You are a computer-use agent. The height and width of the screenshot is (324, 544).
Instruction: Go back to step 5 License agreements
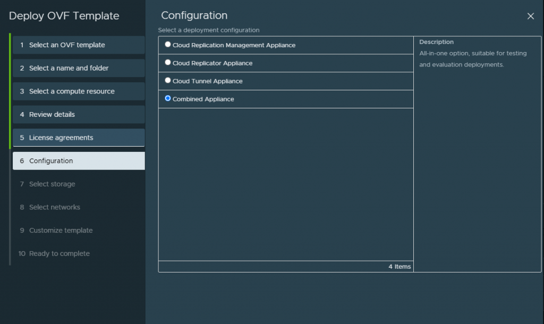79,138
